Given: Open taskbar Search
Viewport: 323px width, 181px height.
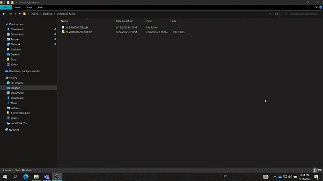Looking at the screenshot, I should point(15,177).
